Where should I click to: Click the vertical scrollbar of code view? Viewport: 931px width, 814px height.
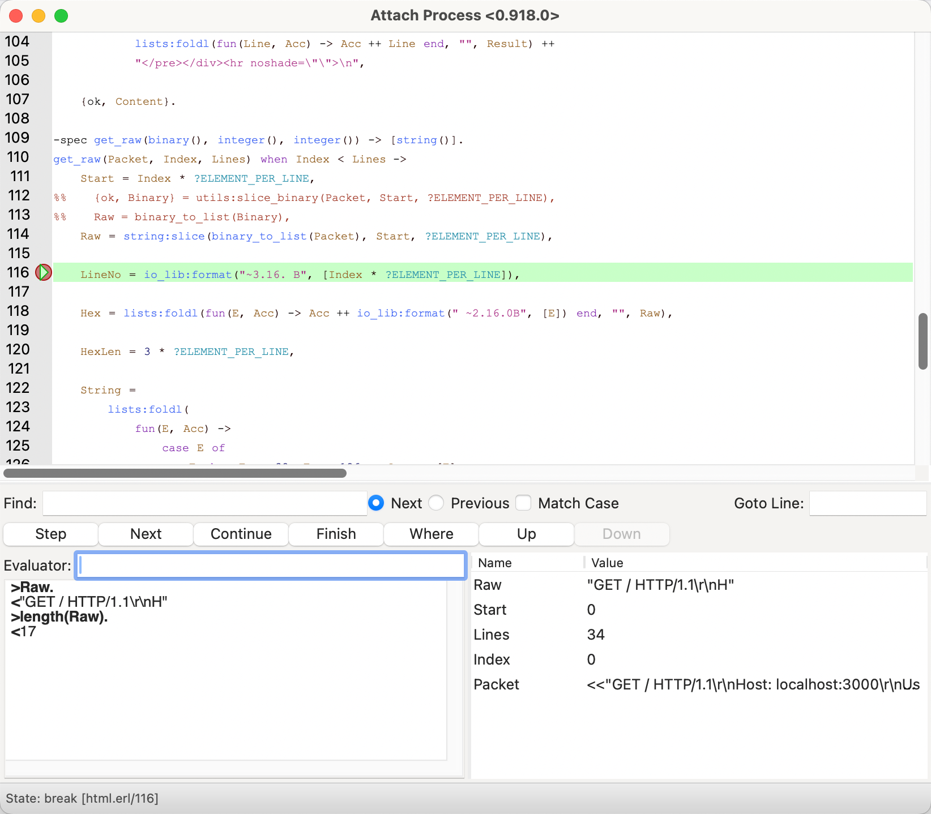coord(923,341)
